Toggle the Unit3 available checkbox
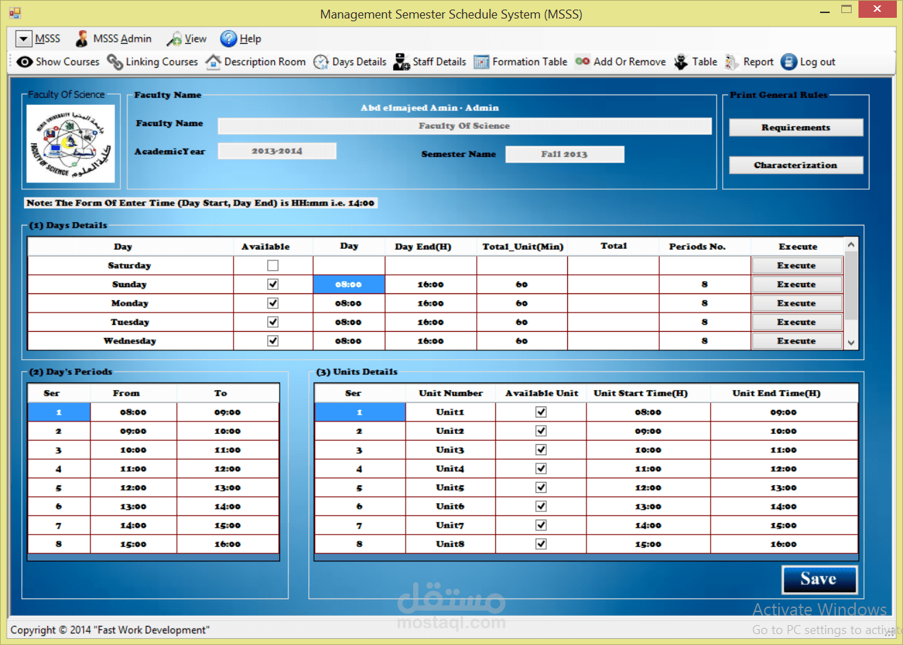This screenshot has width=903, height=645. point(541,450)
